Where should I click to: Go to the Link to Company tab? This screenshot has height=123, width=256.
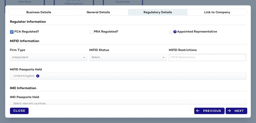(x=217, y=12)
